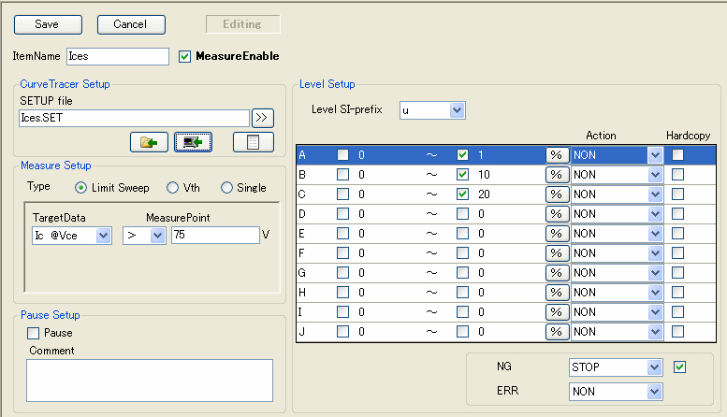The width and height of the screenshot is (727, 417).
Task: Select row D label in level table
Action: [302, 214]
